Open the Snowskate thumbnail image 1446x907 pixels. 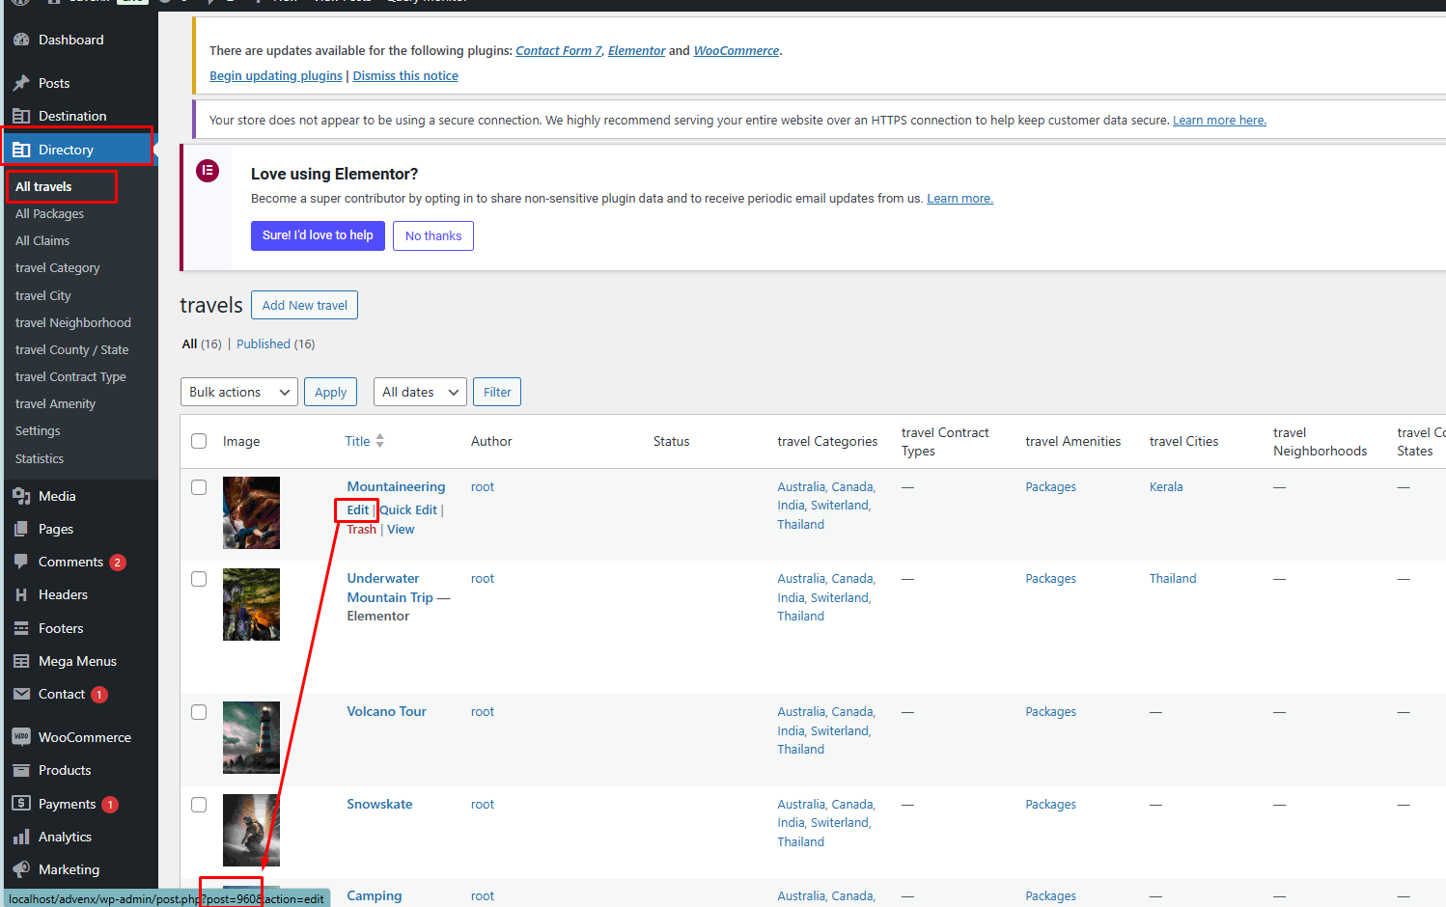[251, 830]
